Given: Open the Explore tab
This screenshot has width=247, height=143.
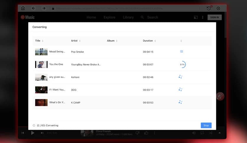Looking at the screenshot, I should point(109,17).
